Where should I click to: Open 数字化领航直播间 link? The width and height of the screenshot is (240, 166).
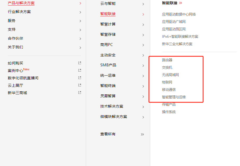[x=23, y=78]
